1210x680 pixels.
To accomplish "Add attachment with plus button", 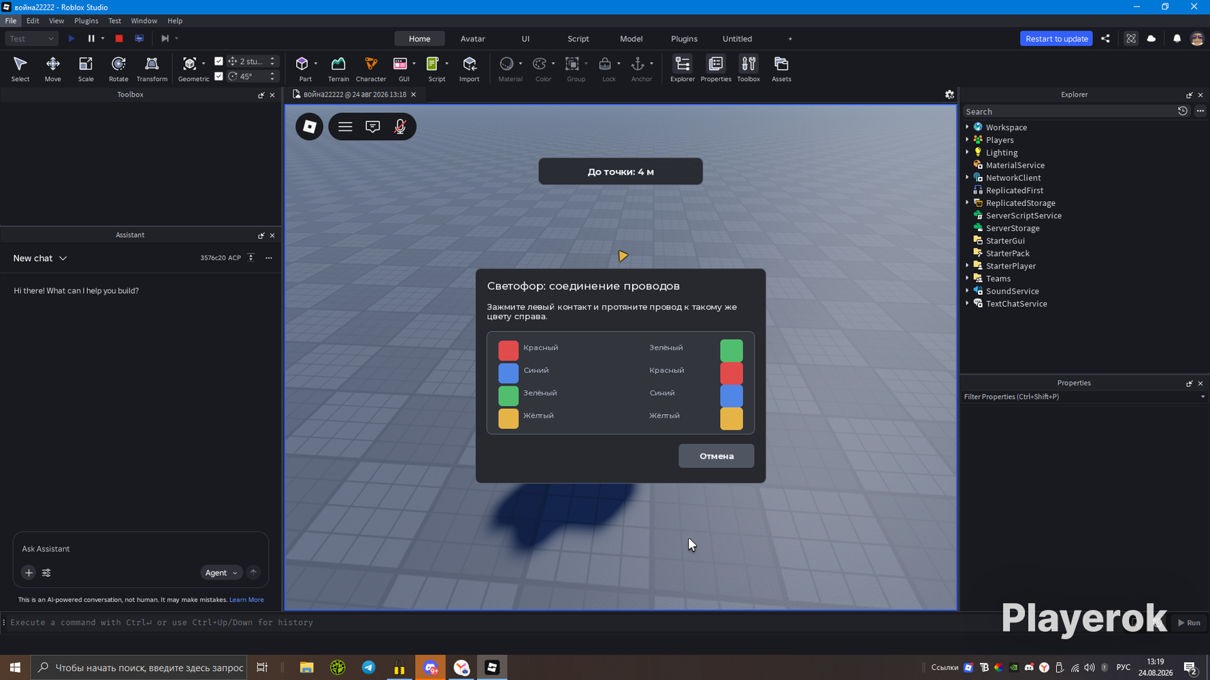I will (x=29, y=573).
